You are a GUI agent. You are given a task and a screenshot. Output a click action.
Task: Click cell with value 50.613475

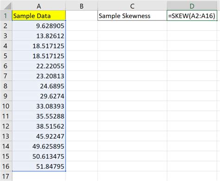tap(39, 156)
